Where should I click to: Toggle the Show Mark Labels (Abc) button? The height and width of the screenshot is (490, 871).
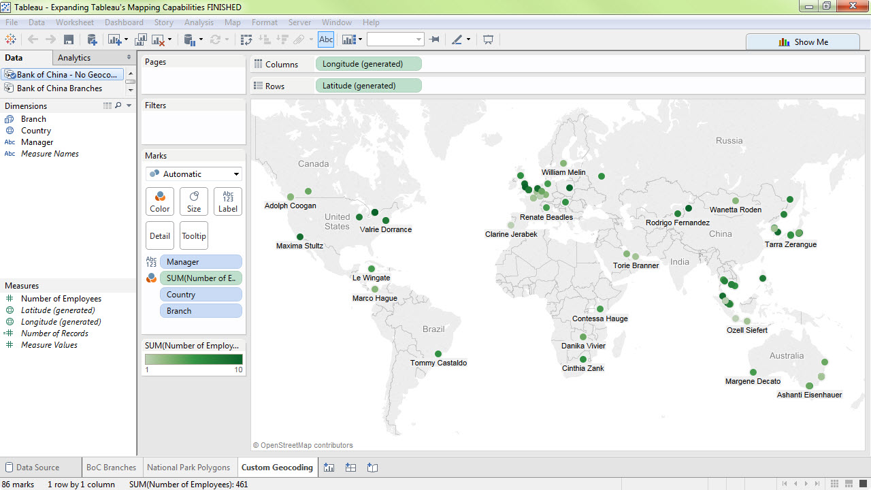[326, 40]
